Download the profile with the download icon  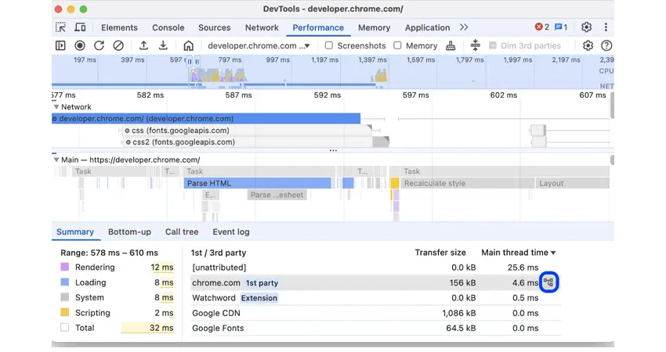coord(163,45)
